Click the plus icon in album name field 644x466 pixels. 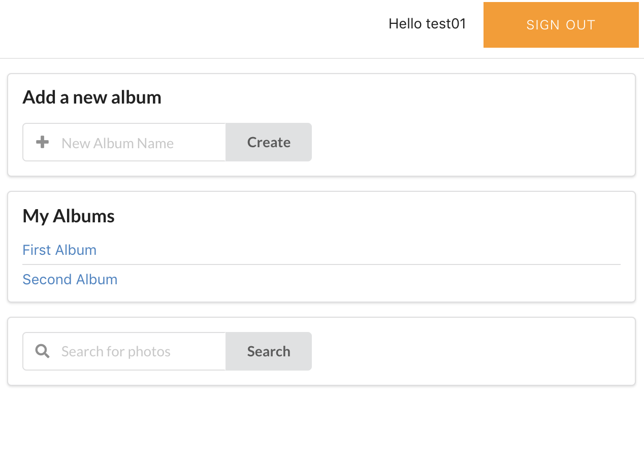(x=43, y=142)
